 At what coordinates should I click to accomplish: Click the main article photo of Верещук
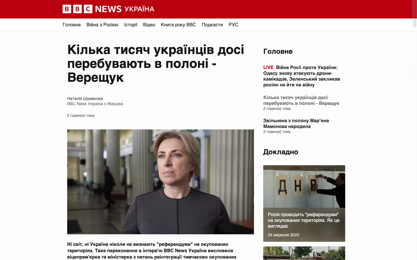click(x=160, y=182)
